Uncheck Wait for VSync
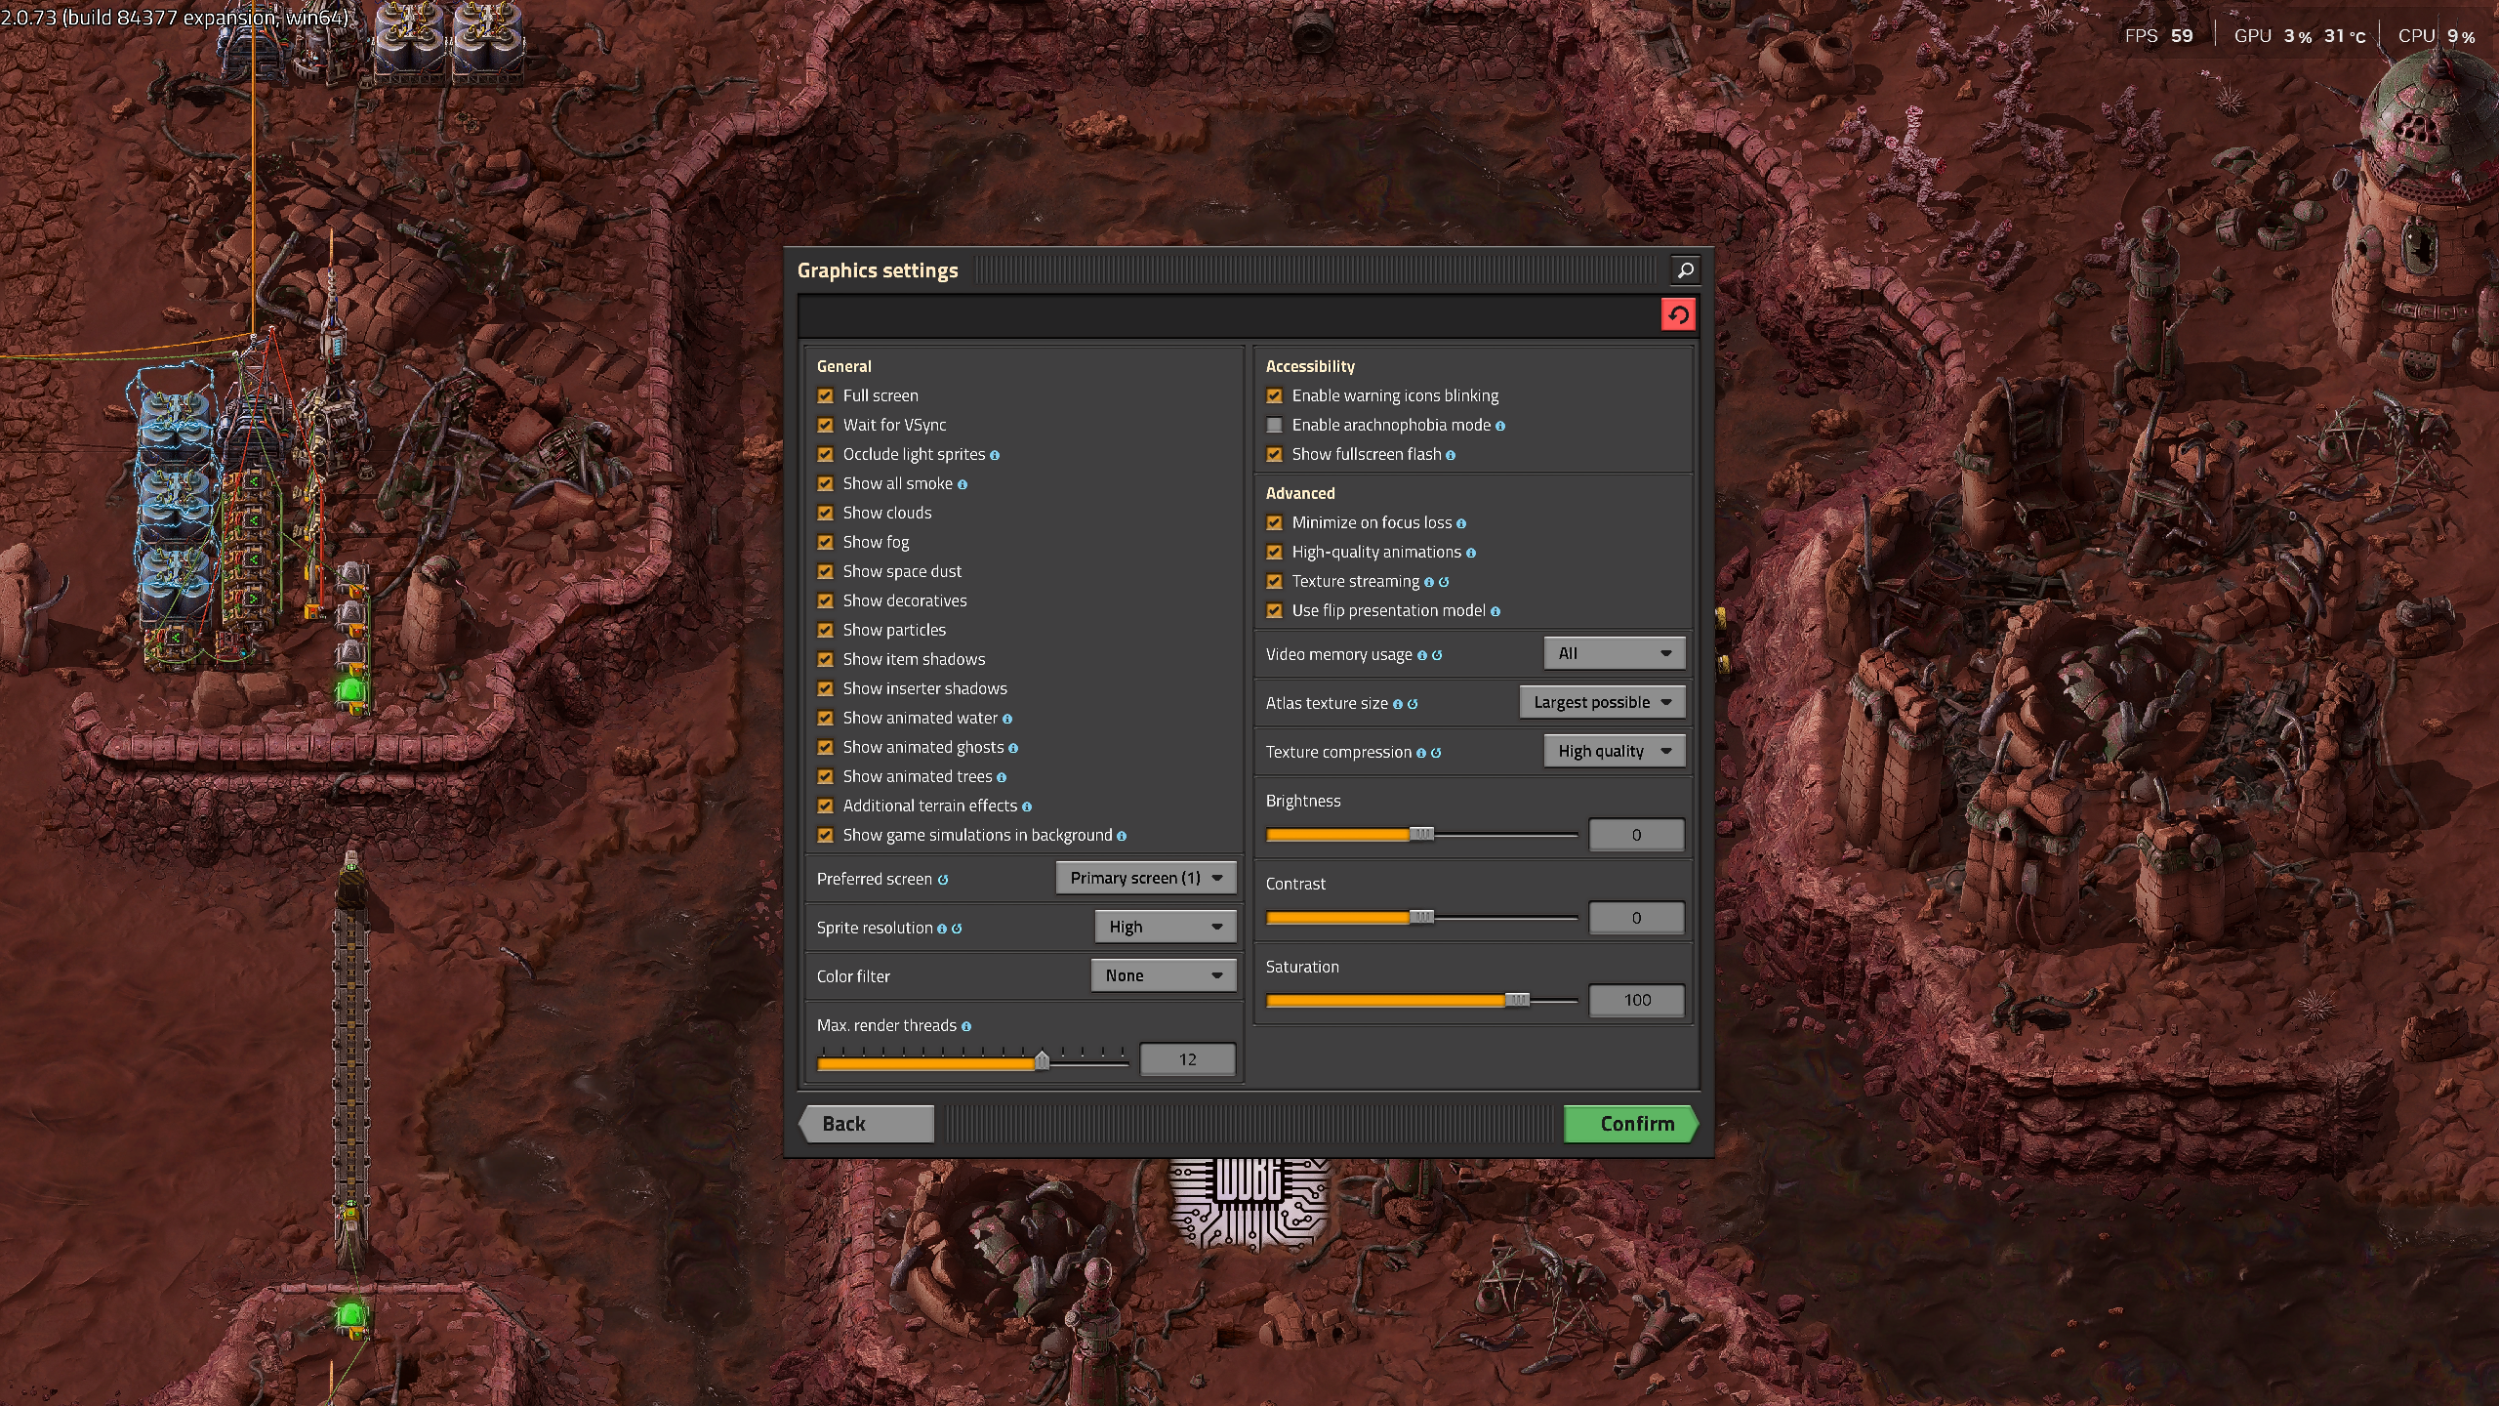 click(x=825, y=425)
